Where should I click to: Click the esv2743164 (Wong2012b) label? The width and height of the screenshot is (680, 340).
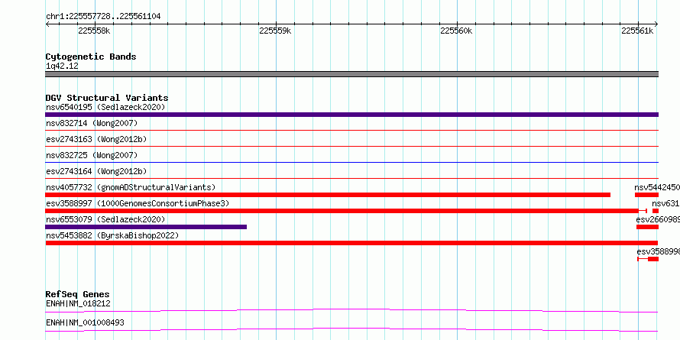[96, 171]
